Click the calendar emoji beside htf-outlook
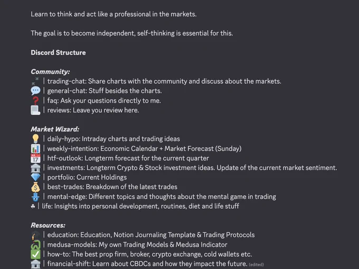 point(35,158)
